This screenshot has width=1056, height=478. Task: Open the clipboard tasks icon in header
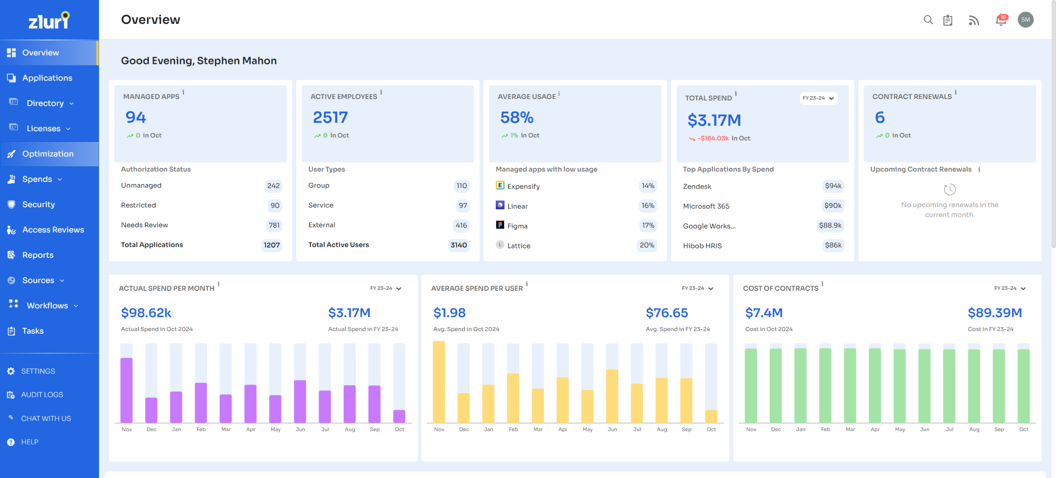[x=948, y=20]
